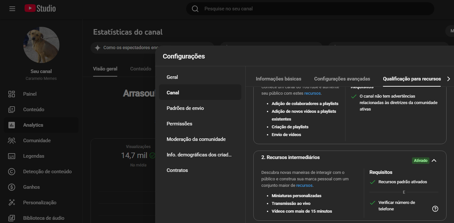This screenshot has height=223, width=454.
Task: Click the Miniaturas personalizadas item
Action: pos(297,196)
